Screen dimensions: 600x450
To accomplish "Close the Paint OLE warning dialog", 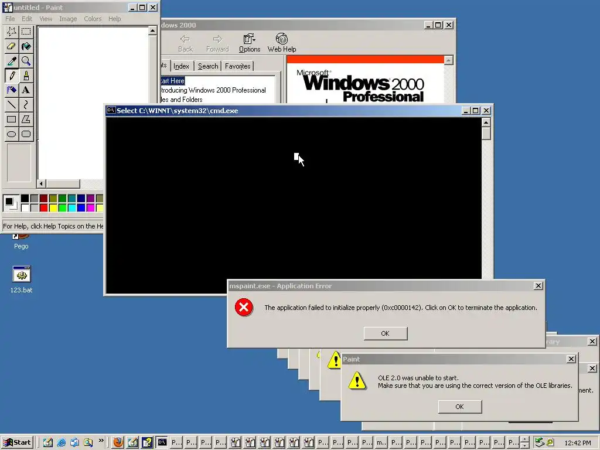I will (x=571, y=359).
